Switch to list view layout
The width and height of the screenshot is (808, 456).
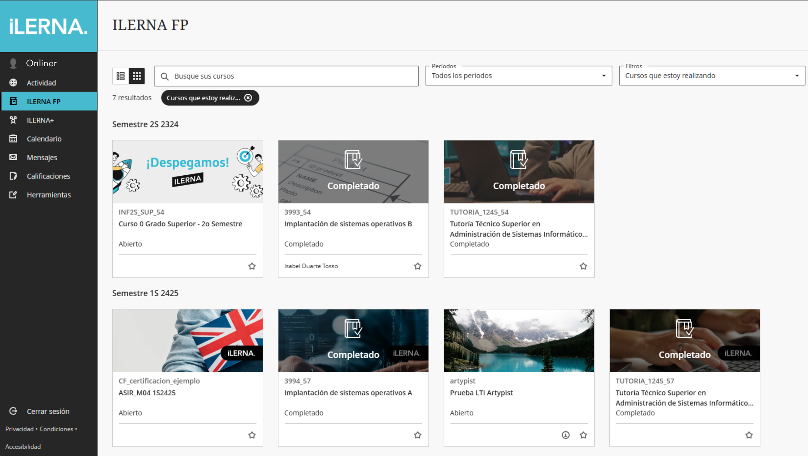pos(120,76)
